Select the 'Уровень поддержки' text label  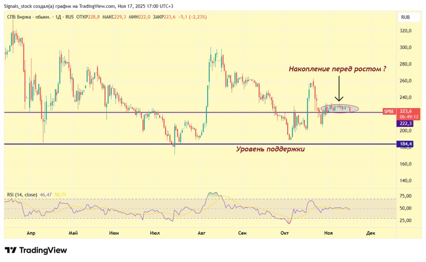(270, 149)
